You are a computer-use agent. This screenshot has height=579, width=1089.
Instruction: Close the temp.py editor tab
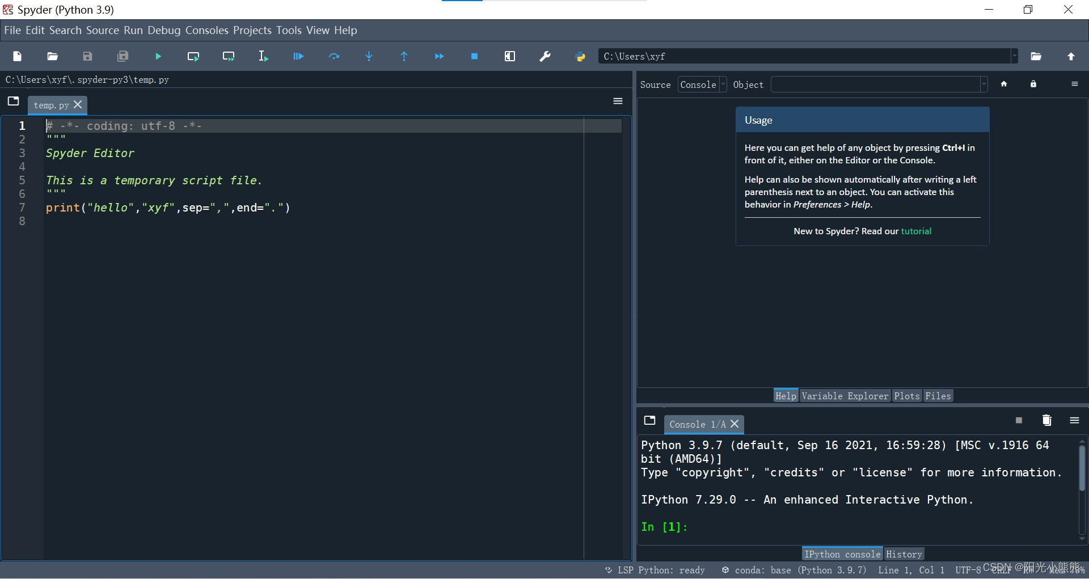point(78,104)
